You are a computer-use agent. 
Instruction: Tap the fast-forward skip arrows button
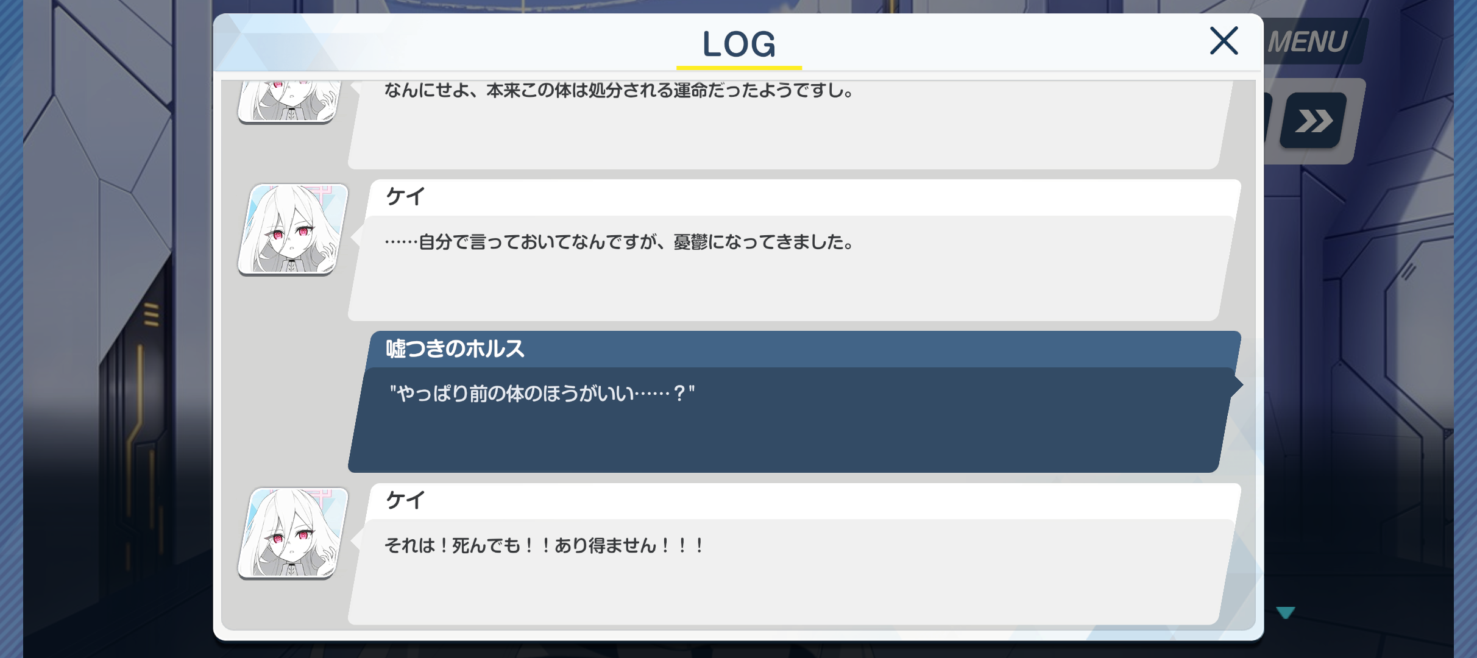(1313, 121)
